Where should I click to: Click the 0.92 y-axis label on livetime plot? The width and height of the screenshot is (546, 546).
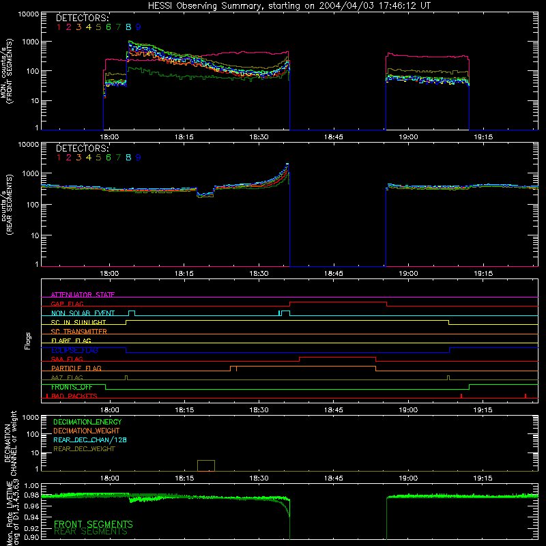(31, 528)
